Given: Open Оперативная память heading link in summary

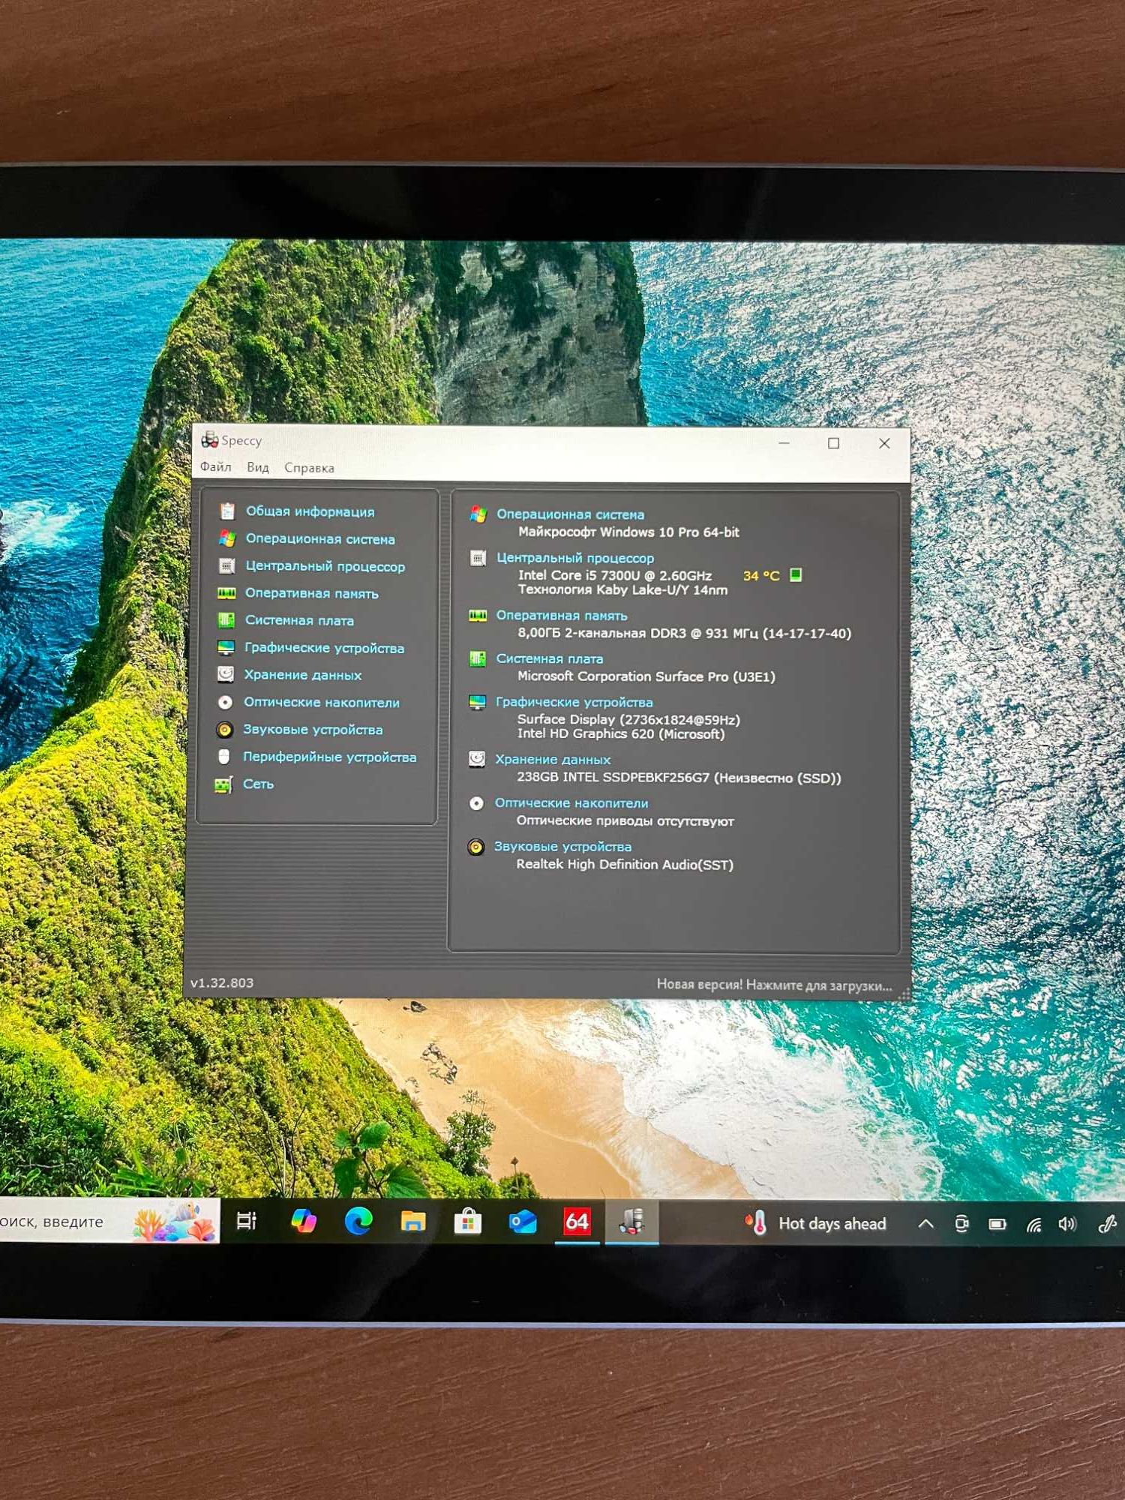Looking at the screenshot, I should point(562,616).
